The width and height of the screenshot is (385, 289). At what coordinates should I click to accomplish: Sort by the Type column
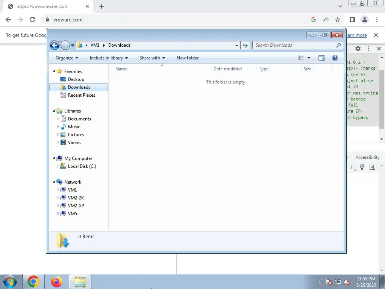click(x=279, y=69)
